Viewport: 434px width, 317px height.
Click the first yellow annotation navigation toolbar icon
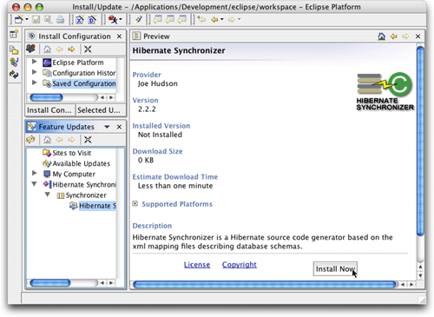[157, 19]
